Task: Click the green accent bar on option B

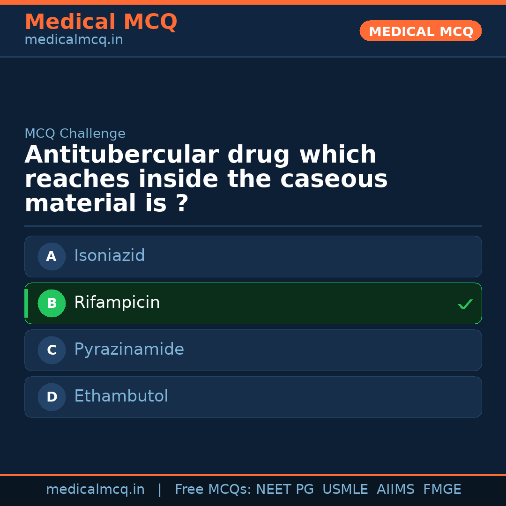Action: coord(26,303)
